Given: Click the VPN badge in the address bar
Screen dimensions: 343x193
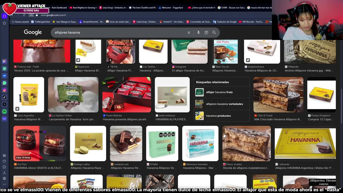Looking at the screenshot, I should [31, 15].
